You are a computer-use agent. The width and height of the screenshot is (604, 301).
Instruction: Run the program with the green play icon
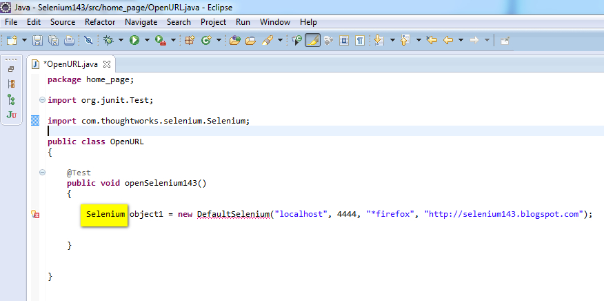point(134,40)
